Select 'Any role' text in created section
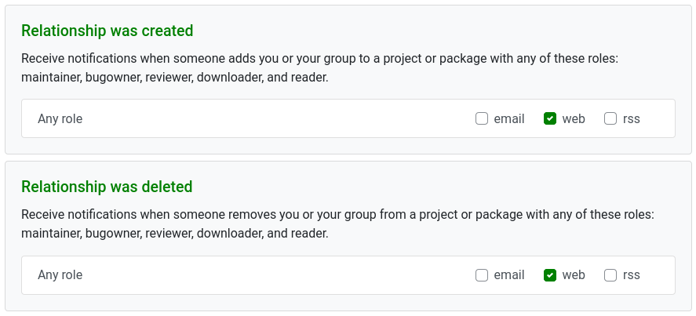The width and height of the screenshot is (696, 316). click(x=60, y=119)
